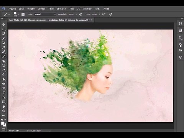Screen dimensions: 184x138
Task: Expand the brush preset dropdown arrow
Action: [x=19, y=15]
